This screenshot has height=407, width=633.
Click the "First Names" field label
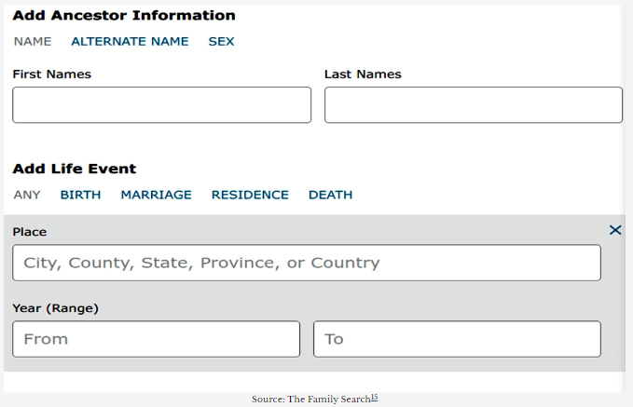click(51, 75)
